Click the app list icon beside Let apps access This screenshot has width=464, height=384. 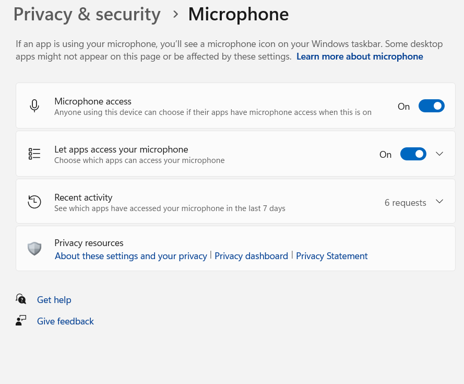point(34,154)
